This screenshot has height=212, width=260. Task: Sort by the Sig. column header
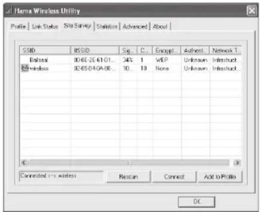click(x=128, y=50)
